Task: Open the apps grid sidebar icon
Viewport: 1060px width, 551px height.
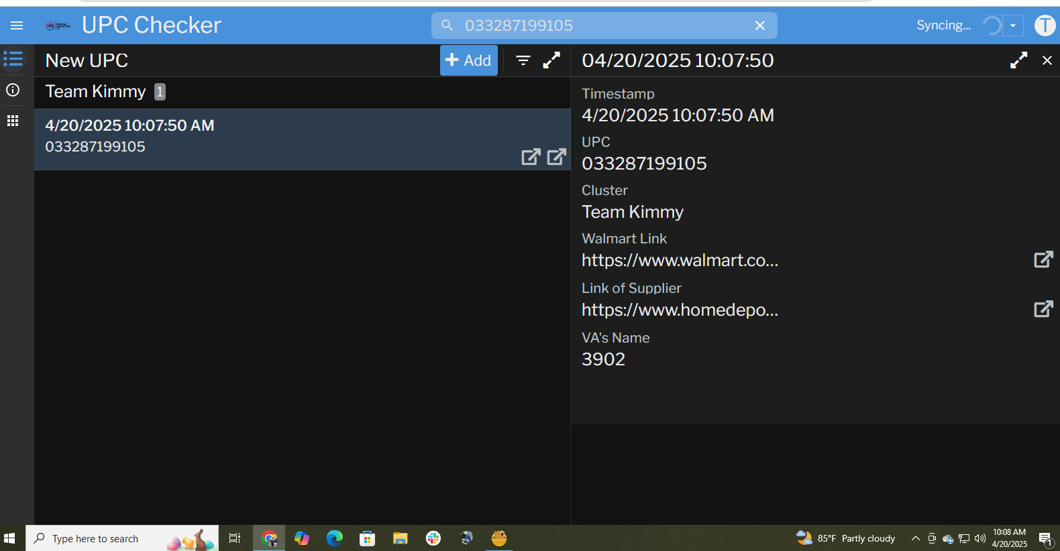Action: pos(13,121)
